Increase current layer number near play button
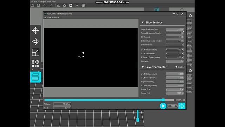This screenshot has width=225, height=127. [x=176, y=106]
